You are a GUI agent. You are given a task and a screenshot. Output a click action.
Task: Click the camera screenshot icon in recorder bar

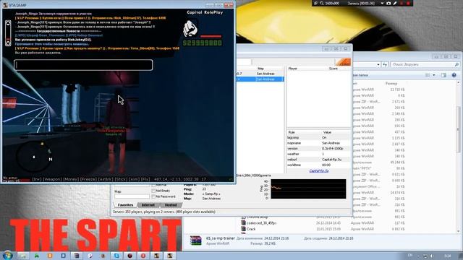pos(388,3)
